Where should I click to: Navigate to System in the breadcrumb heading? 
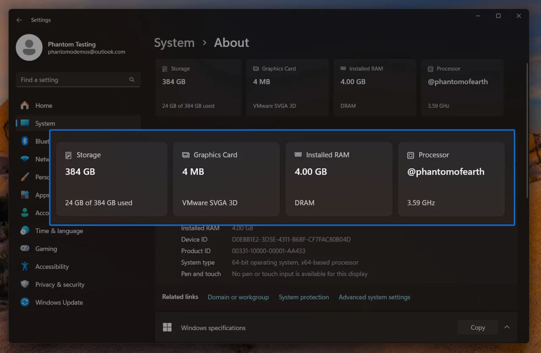click(174, 43)
